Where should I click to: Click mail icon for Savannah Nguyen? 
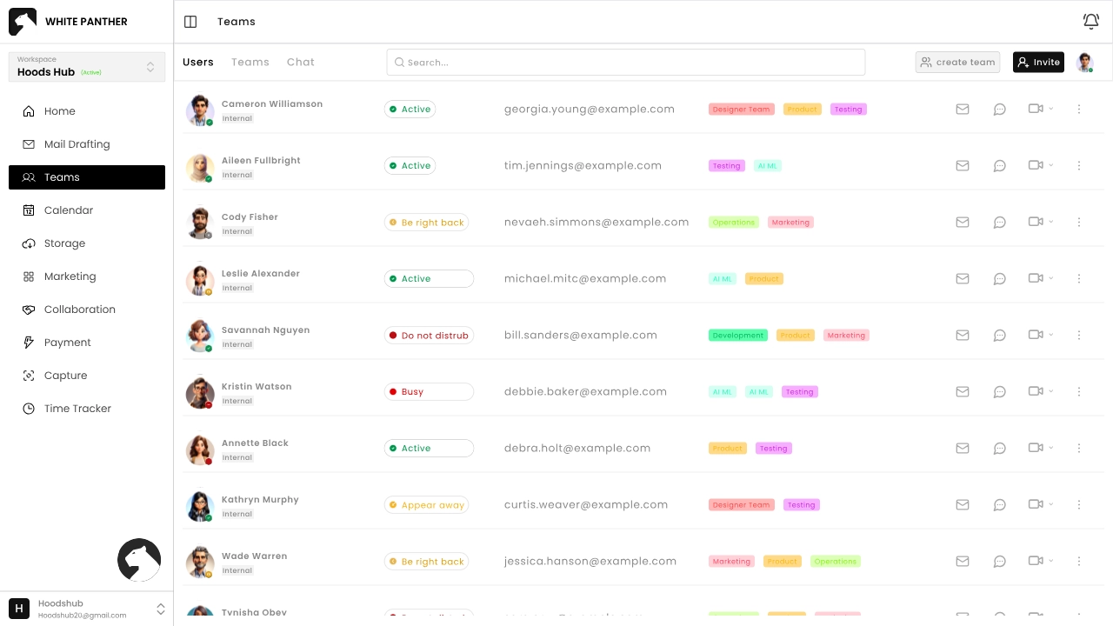click(x=963, y=336)
